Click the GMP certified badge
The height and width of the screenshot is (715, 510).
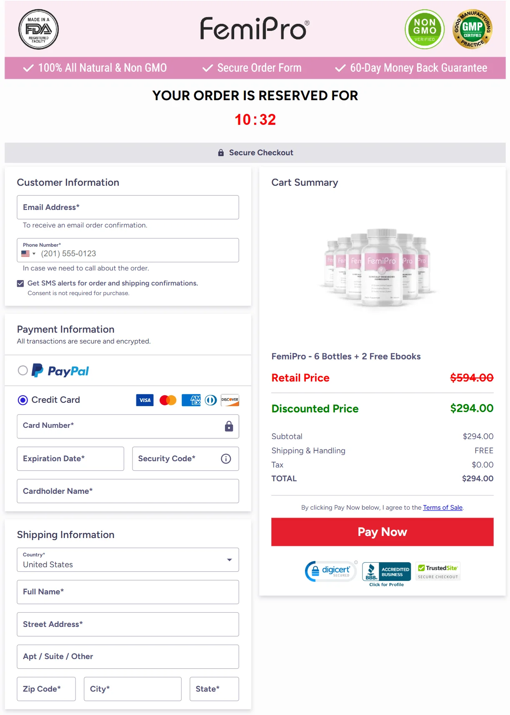point(472,29)
